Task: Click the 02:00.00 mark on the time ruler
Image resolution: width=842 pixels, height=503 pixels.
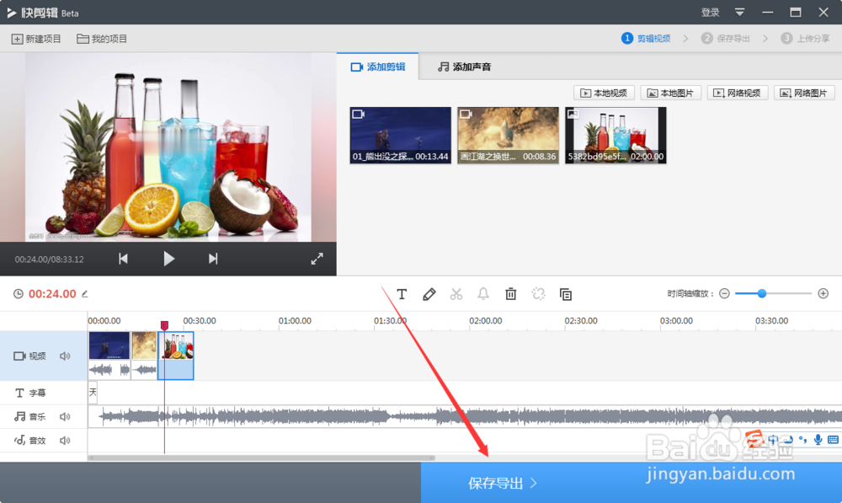Action: [x=486, y=321]
